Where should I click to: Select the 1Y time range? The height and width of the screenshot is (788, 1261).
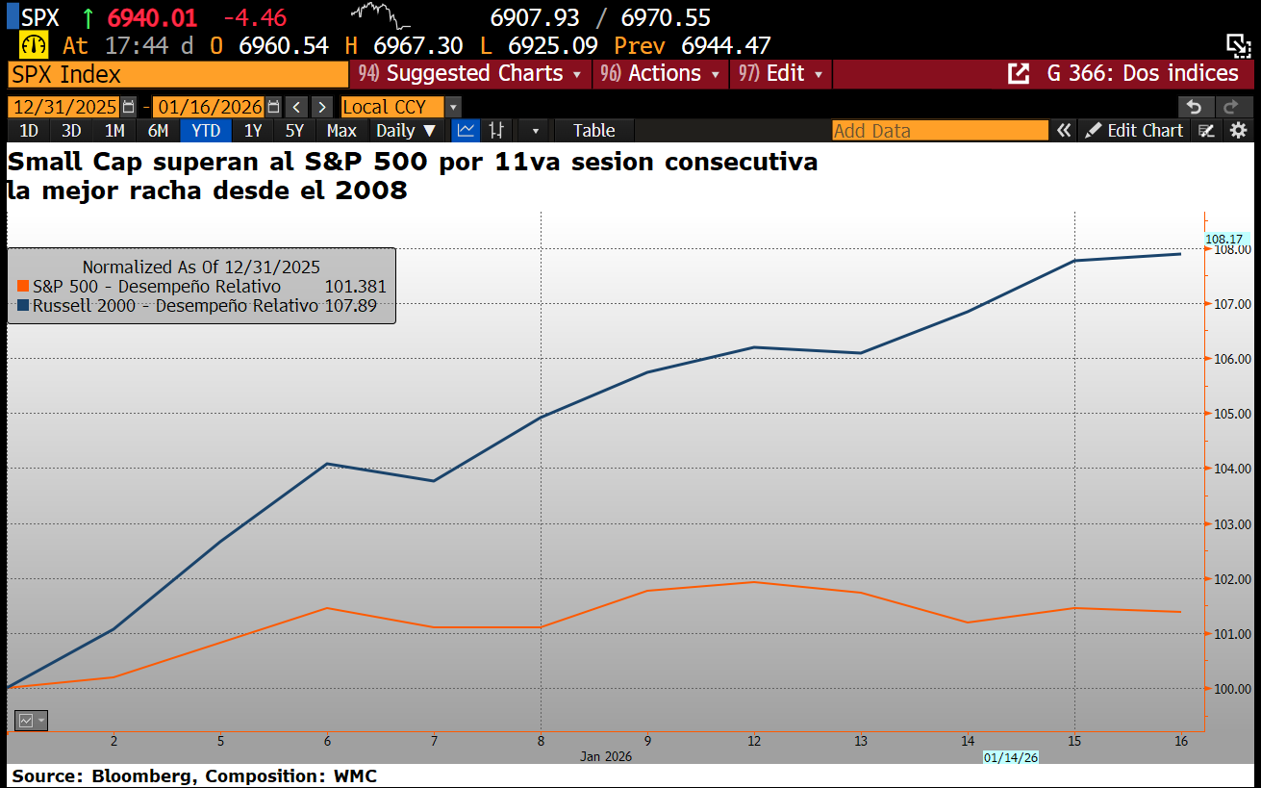coord(252,130)
